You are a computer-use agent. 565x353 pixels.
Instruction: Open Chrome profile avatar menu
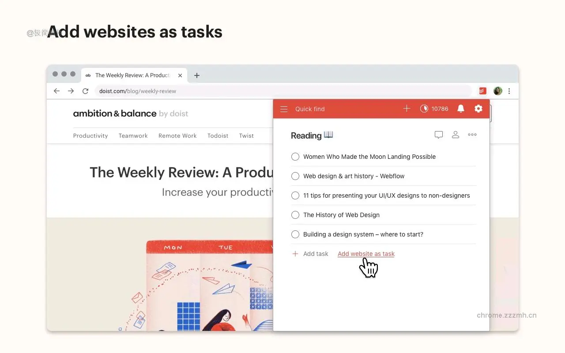tap(497, 90)
